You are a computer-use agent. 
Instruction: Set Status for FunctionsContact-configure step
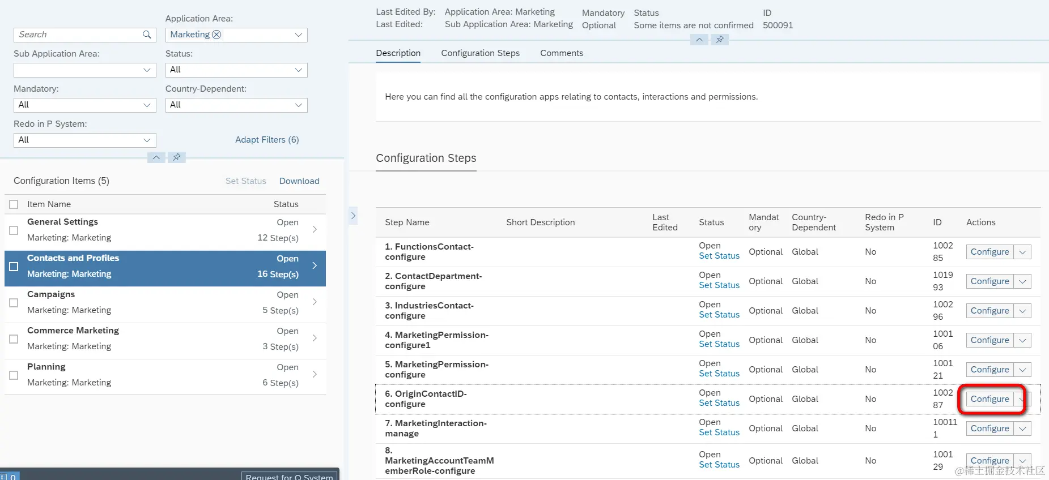(719, 256)
